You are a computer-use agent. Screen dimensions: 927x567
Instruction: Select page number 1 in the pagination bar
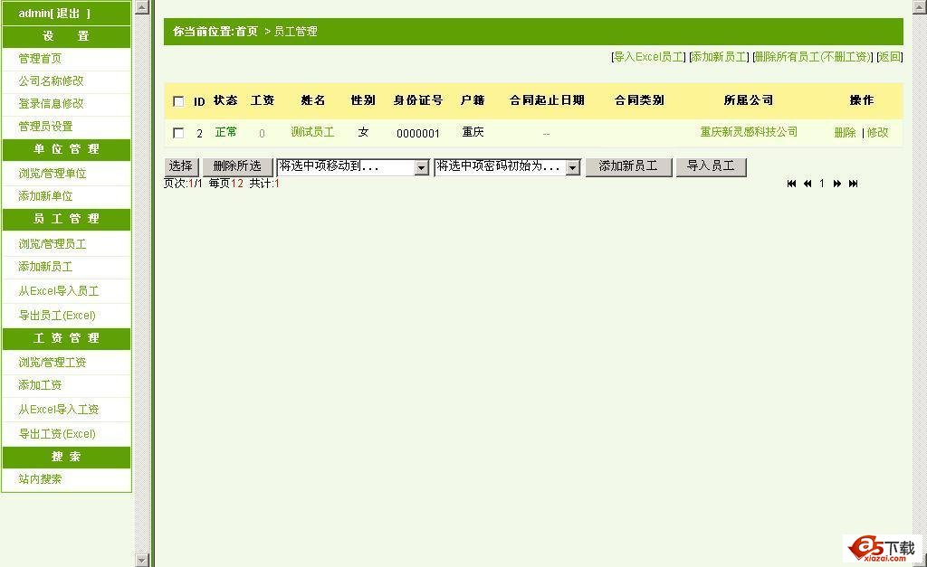click(x=822, y=184)
